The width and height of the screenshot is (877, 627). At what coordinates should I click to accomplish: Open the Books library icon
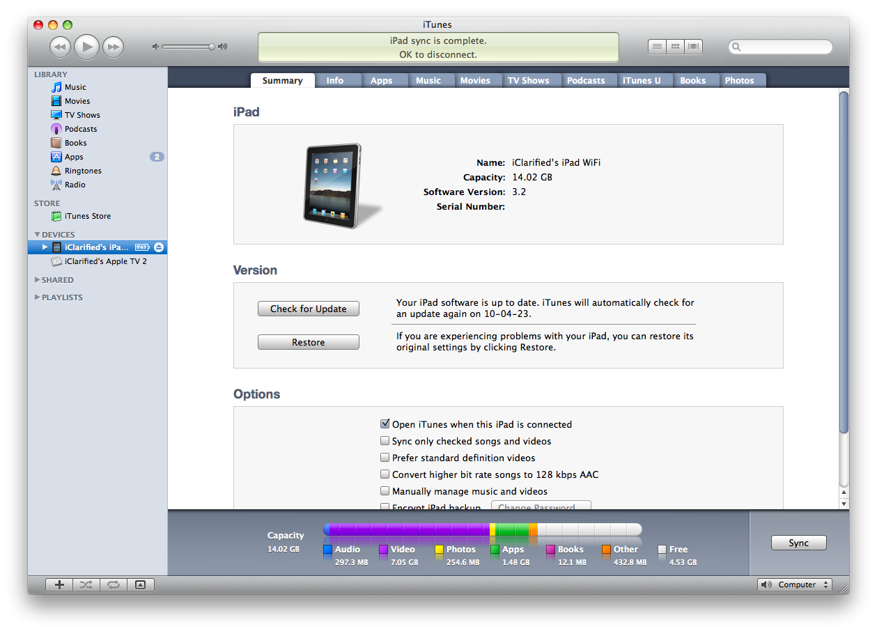[56, 143]
